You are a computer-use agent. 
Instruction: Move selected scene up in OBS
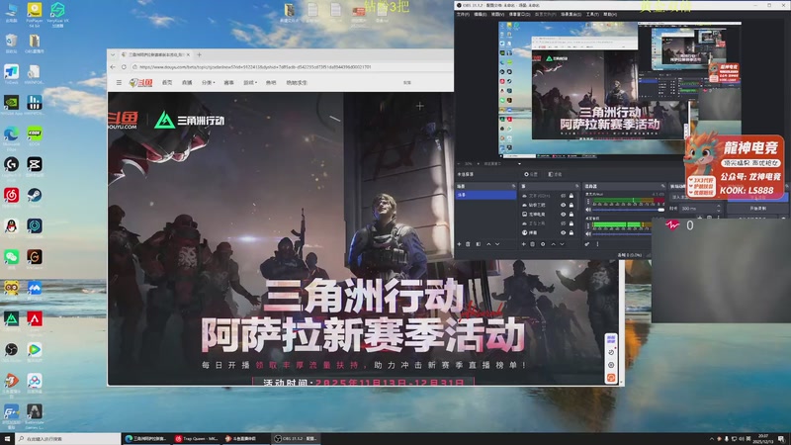[488, 244]
